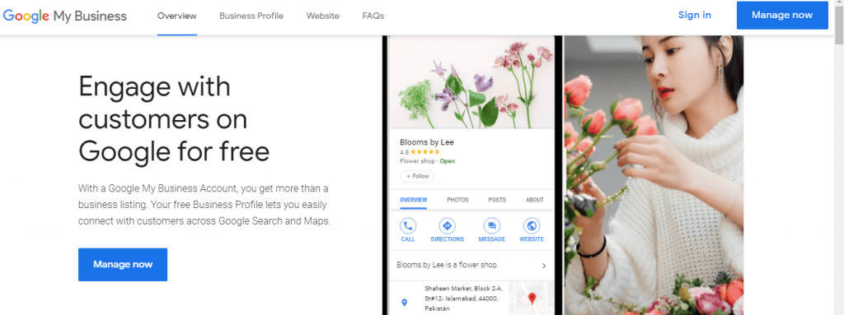Open the Overview tab
Image resolution: width=844 pixels, height=315 pixels.
click(177, 16)
